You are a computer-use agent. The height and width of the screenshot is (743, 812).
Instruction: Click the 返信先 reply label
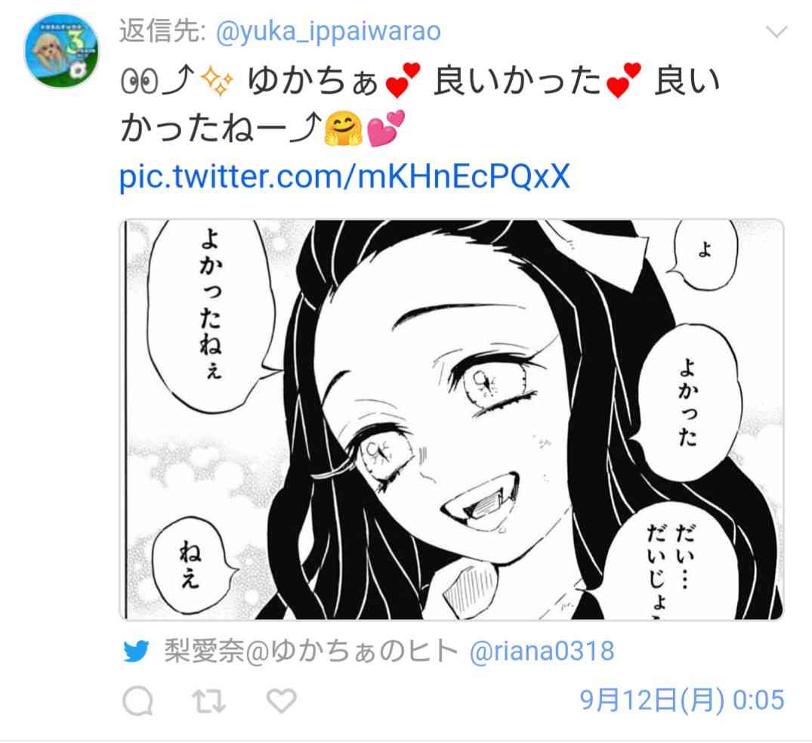[162, 31]
